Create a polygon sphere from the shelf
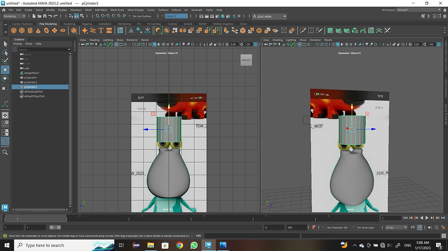 (x=14, y=31)
